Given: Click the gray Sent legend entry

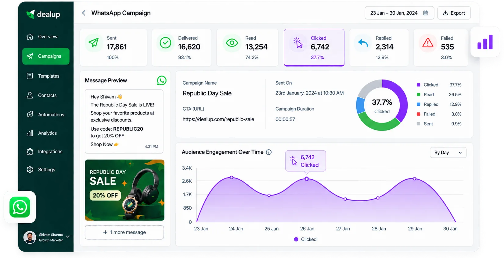Looking at the screenshot, I should coord(439,124).
